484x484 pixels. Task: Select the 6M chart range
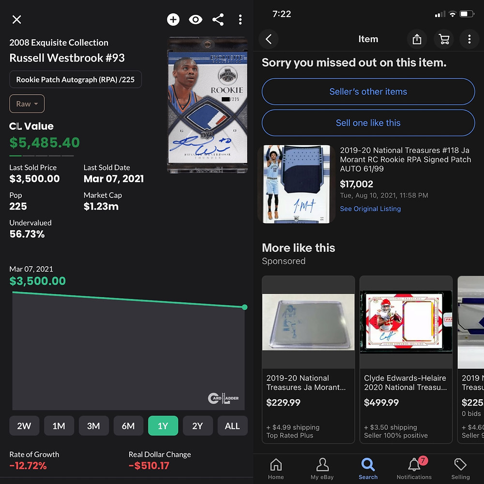[128, 425]
